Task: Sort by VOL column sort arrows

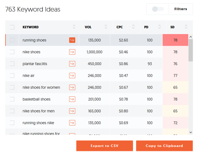Action: [x=106, y=27]
